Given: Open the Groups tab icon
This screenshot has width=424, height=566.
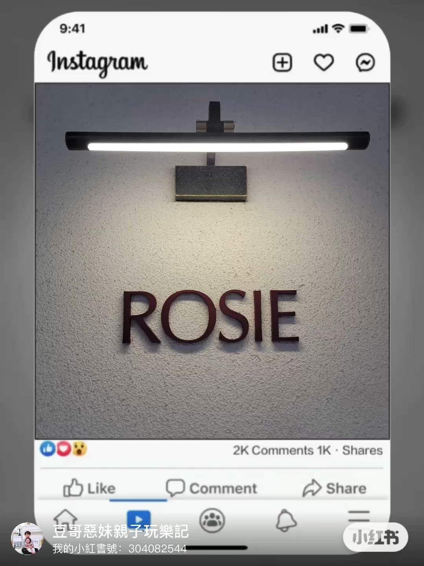Looking at the screenshot, I should pyautogui.click(x=212, y=520).
